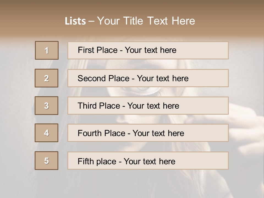Select the Third Place text bar
Image resolution: width=264 pixels, height=198 pixels.
[x=148, y=106]
